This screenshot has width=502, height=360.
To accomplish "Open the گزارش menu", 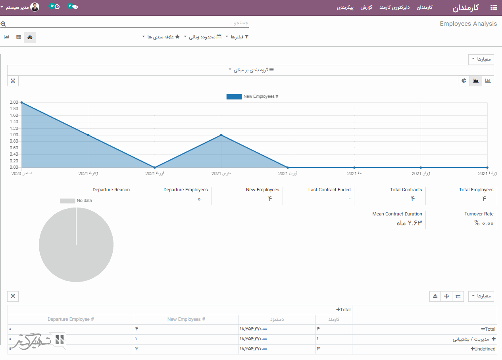I will coord(366,8).
